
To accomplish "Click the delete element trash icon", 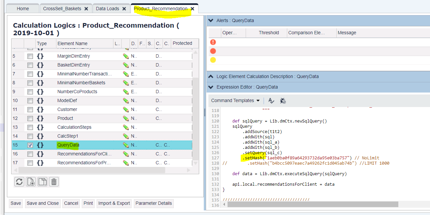I will tap(54, 182).
